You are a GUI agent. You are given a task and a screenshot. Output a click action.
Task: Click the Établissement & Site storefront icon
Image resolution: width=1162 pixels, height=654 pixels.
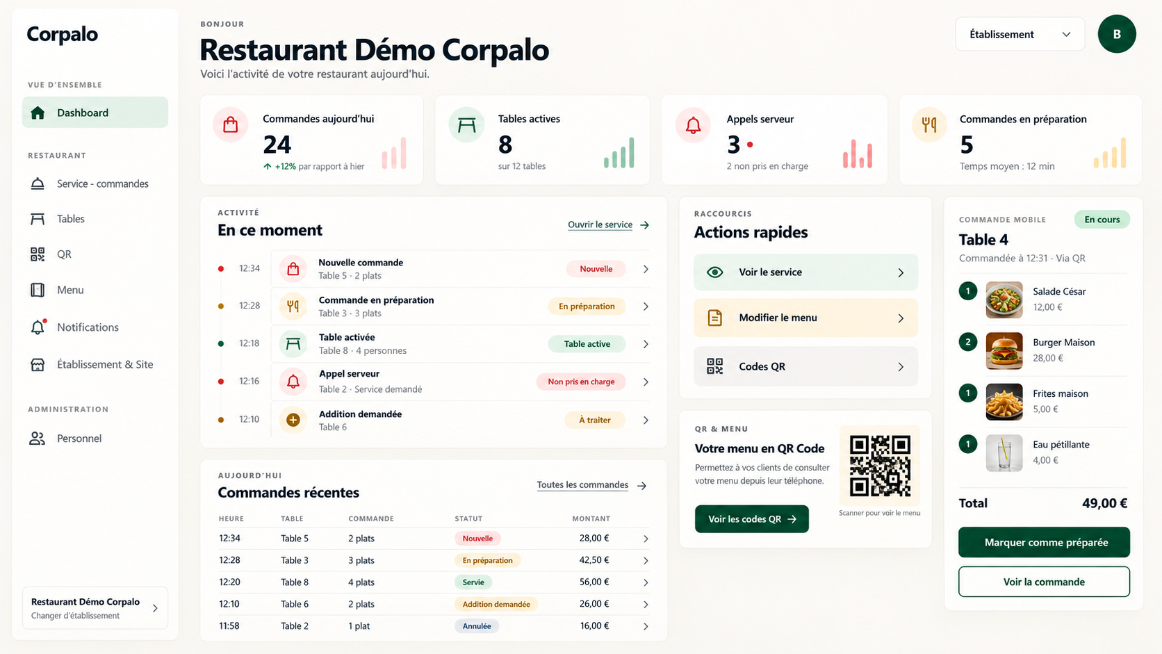click(38, 364)
